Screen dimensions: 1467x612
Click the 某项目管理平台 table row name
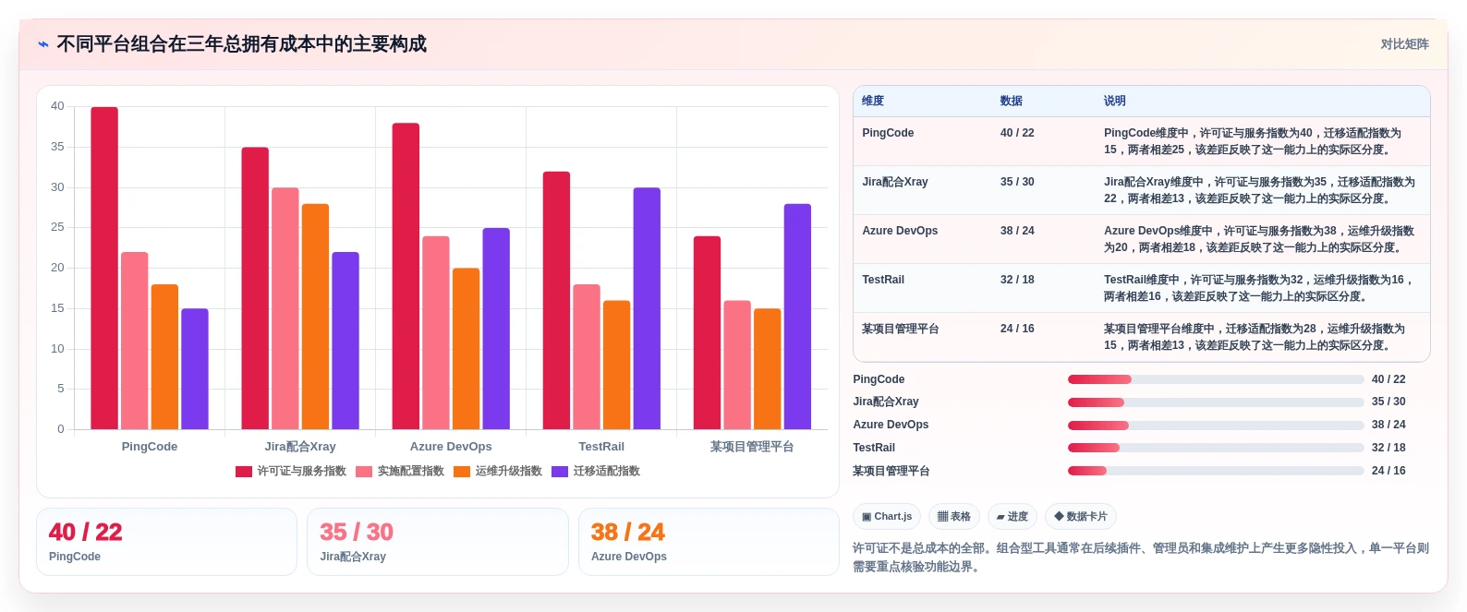point(901,329)
